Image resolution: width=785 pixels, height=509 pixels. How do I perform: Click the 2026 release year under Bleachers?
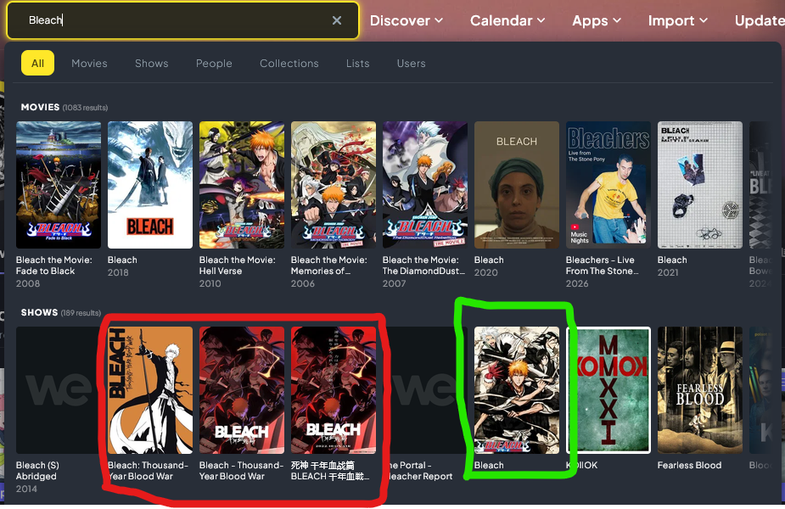577,283
